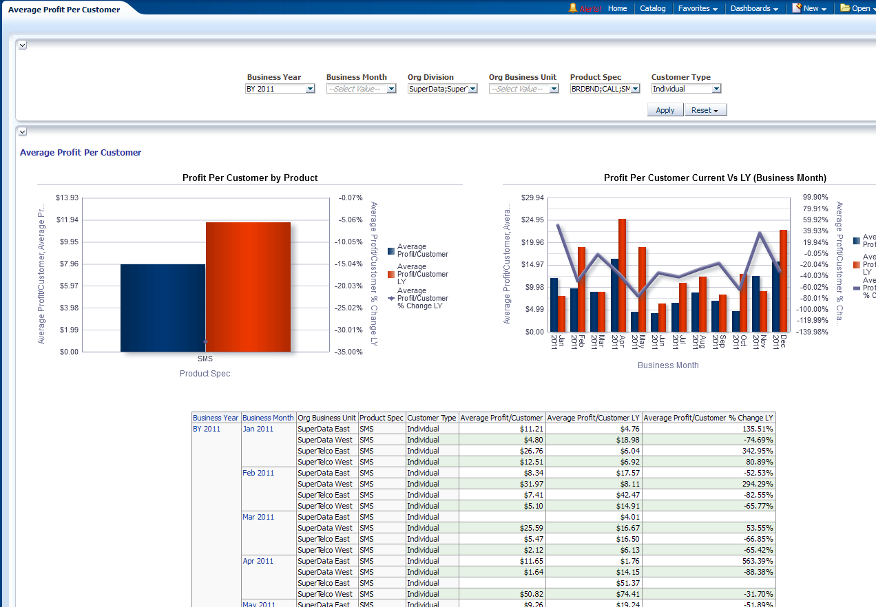Open the Favorites menu
The height and width of the screenshot is (607, 876).
[698, 8]
